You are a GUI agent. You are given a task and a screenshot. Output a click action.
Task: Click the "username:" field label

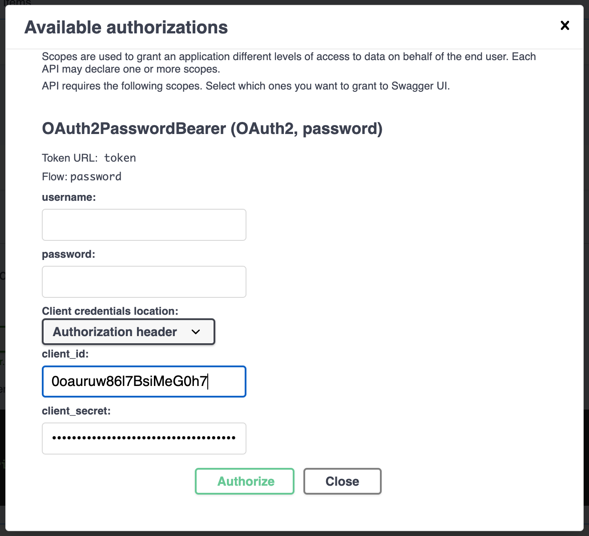point(69,197)
